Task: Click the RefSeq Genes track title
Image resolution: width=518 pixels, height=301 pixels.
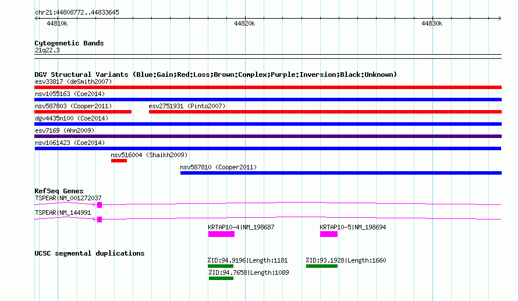Action: [59, 191]
